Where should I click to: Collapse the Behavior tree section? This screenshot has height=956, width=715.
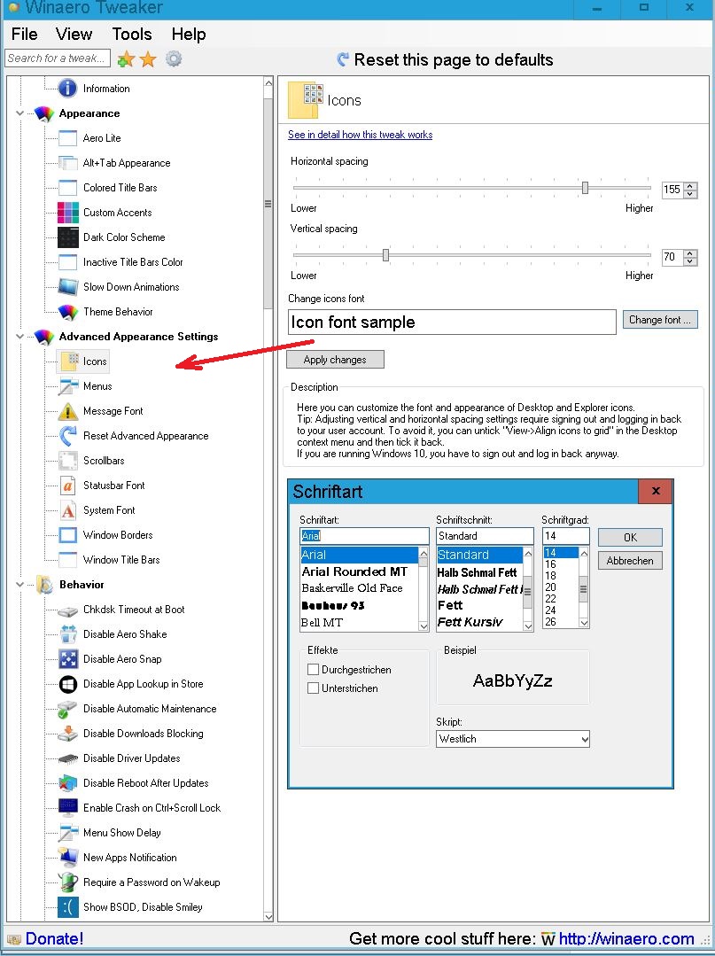pos(19,585)
